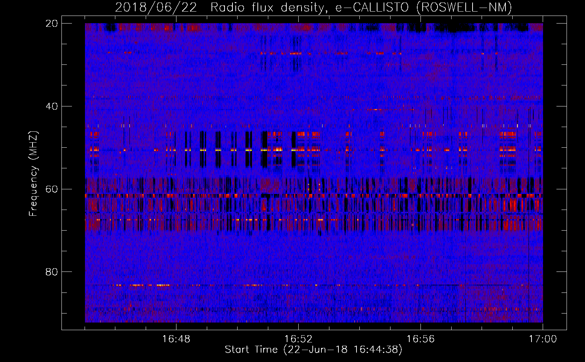Viewport: 585px width, 362px height.
Task: Select the 20 frequency tick label
Action: (52, 24)
